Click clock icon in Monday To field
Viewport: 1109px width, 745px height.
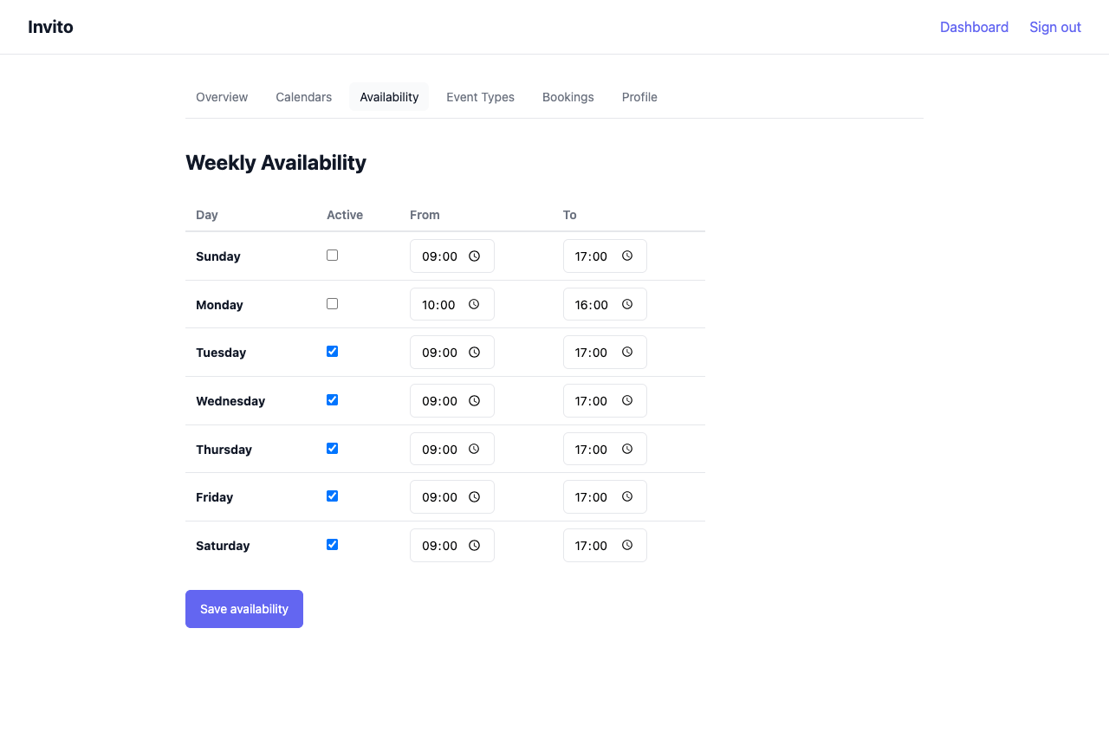point(627,305)
